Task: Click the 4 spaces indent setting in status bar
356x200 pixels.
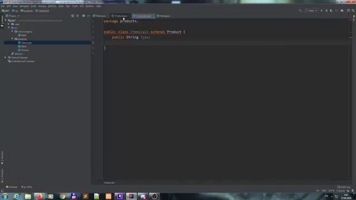Action: pos(340,191)
